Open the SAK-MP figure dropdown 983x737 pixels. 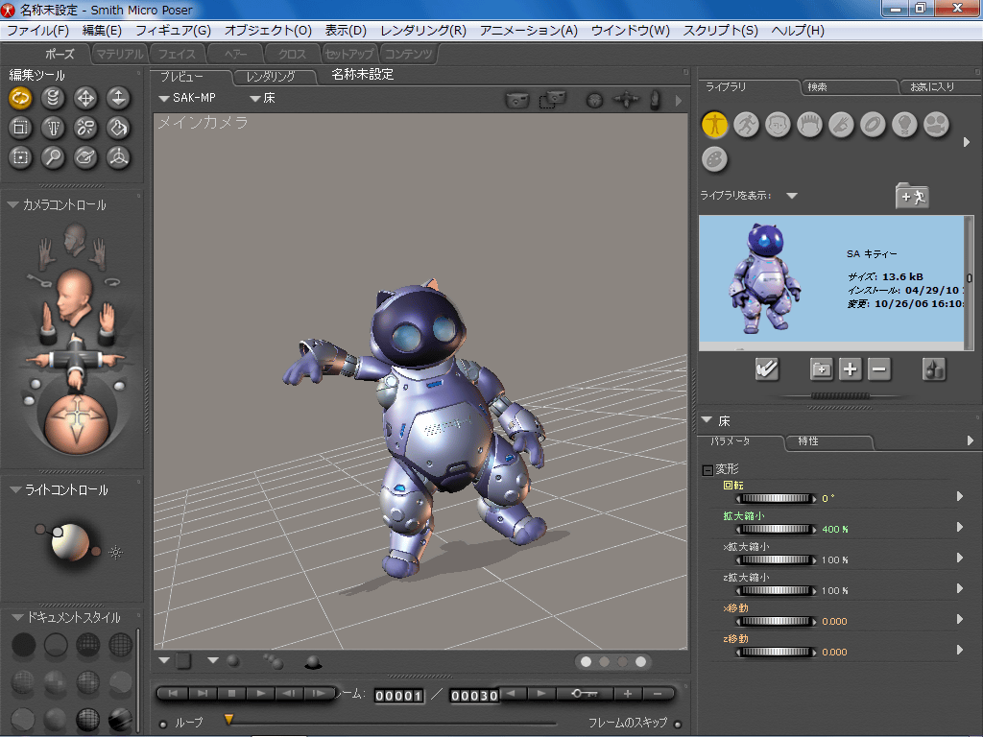pyautogui.click(x=187, y=98)
